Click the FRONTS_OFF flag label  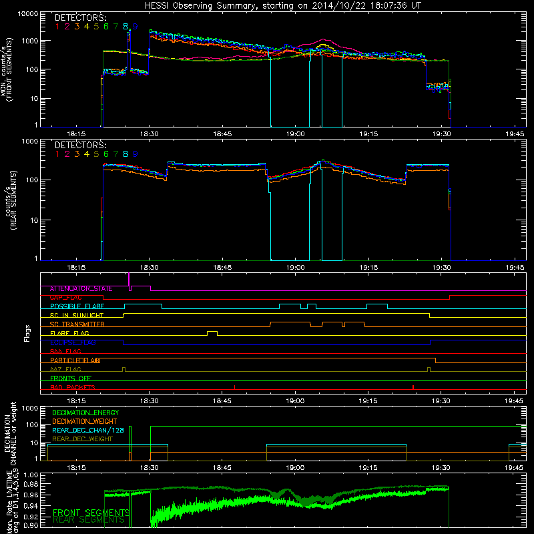point(71,378)
